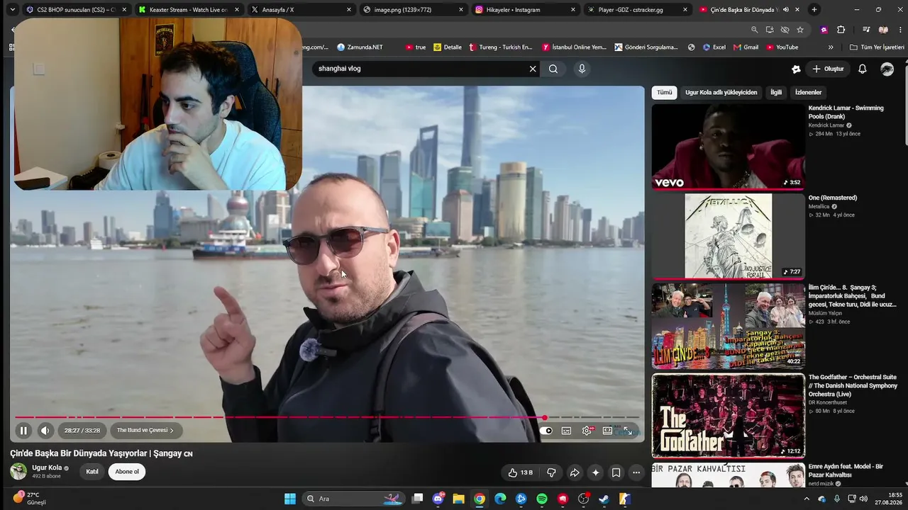
Task: Open the 'İlim Çin'de... 8. Şangay 3' video title
Action: (853, 295)
